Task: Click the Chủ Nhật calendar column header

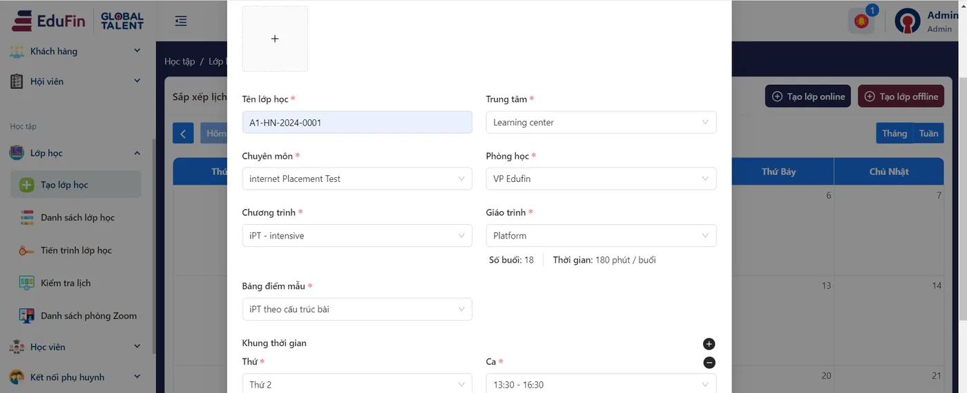Action: [x=889, y=172]
